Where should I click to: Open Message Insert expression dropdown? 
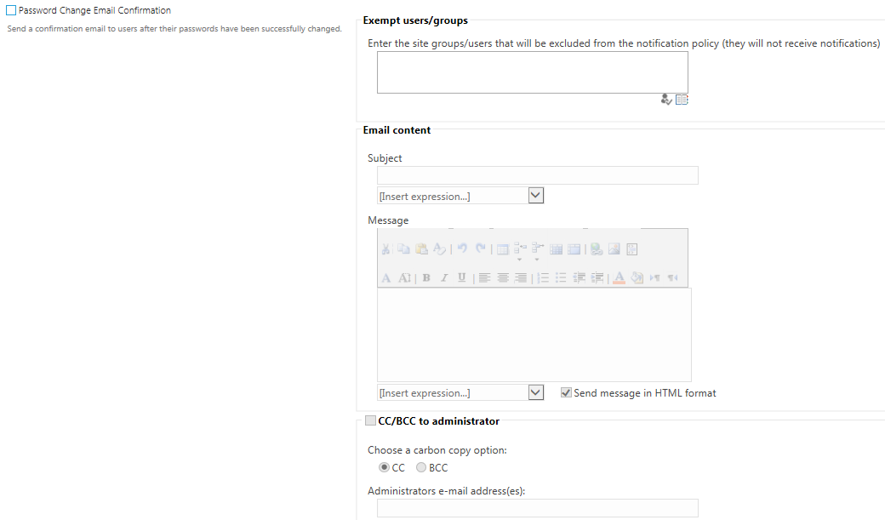(535, 393)
